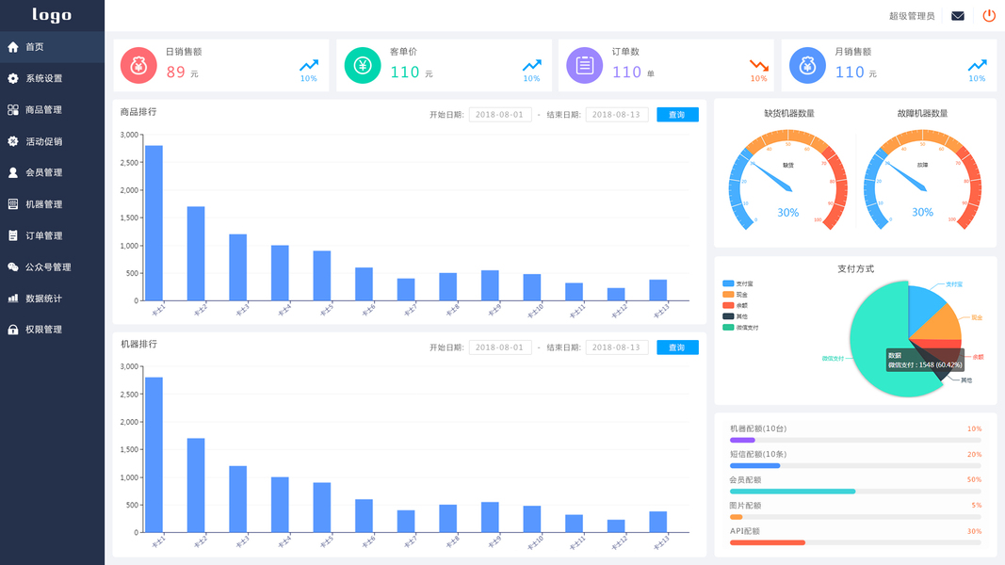The width and height of the screenshot is (1005, 565).
Task: Click the 支付方式 chart title
Action: point(855,268)
